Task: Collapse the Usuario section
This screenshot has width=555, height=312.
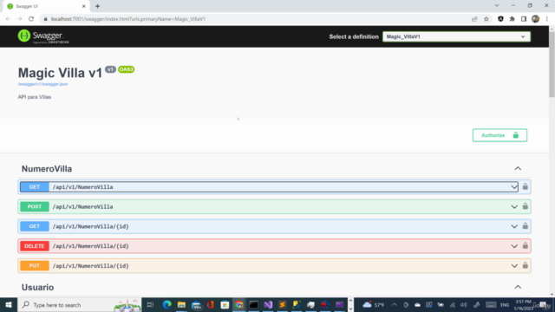Action: (518, 287)
